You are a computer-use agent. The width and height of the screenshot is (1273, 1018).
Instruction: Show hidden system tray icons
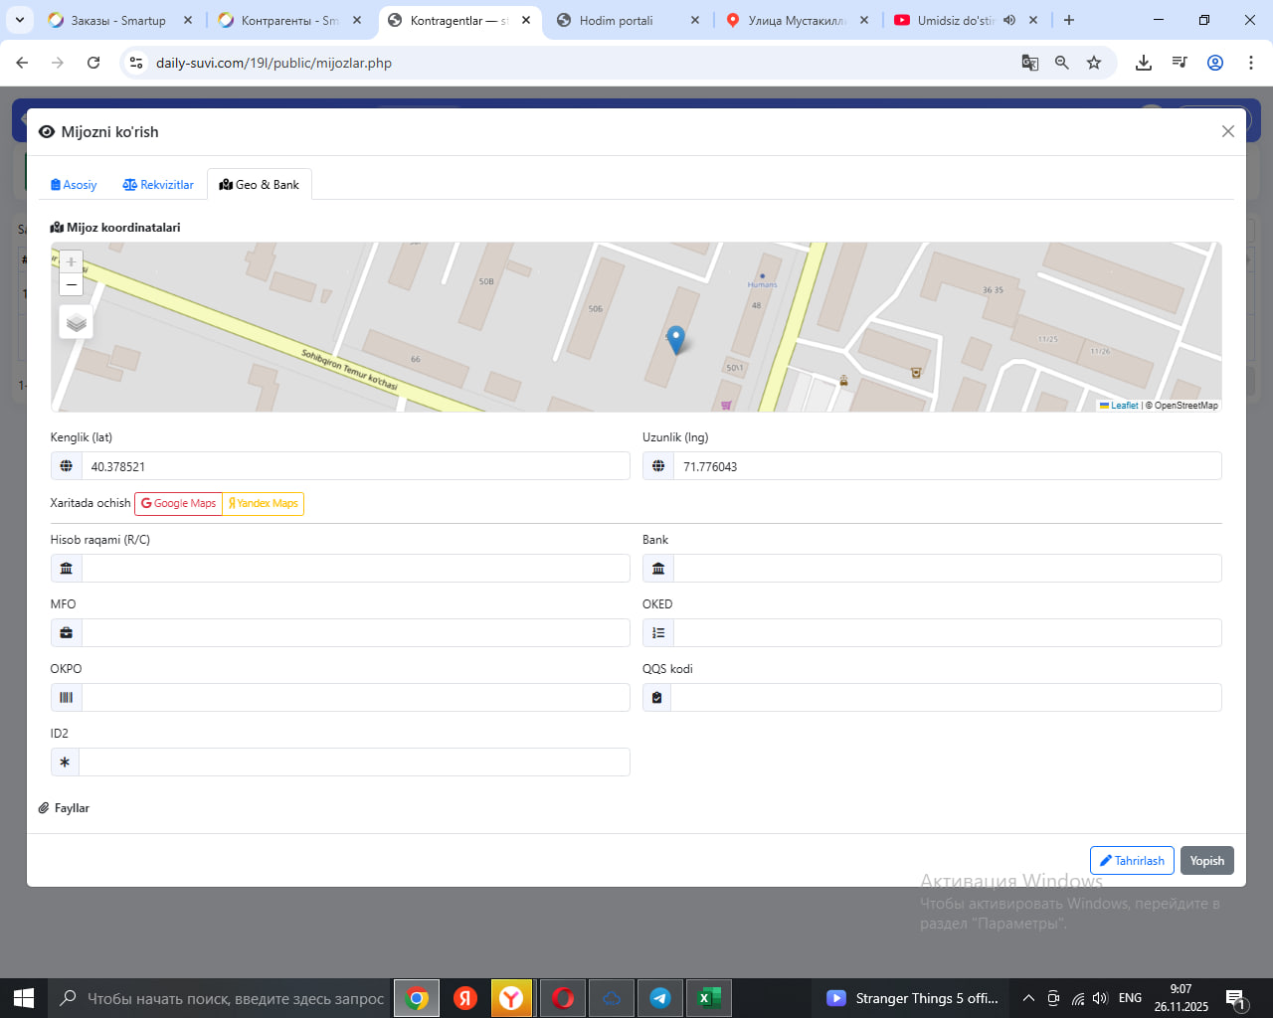tap(1028, 998)
